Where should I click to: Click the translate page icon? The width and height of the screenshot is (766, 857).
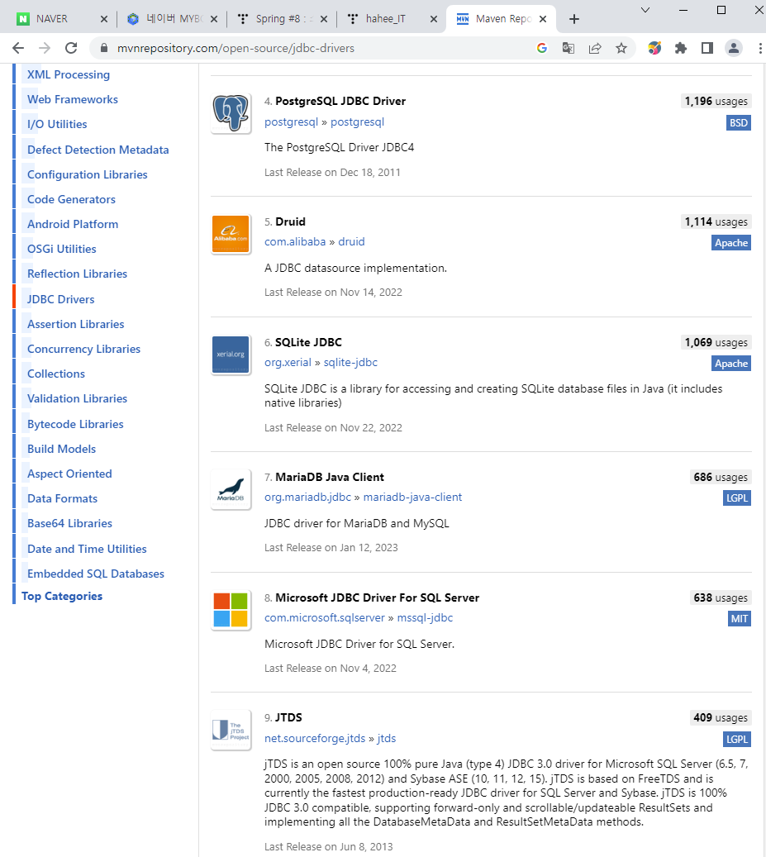pos(569,48)
